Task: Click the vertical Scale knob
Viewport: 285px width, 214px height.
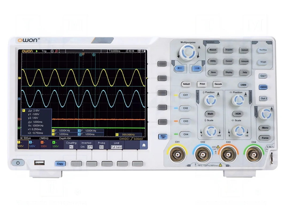Action: 210,131
